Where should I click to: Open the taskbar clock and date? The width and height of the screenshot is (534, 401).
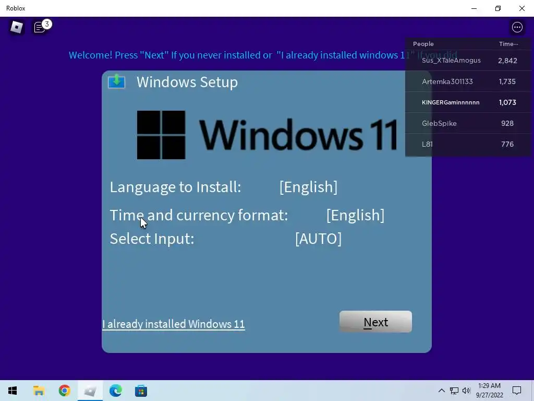coord(489,391)
